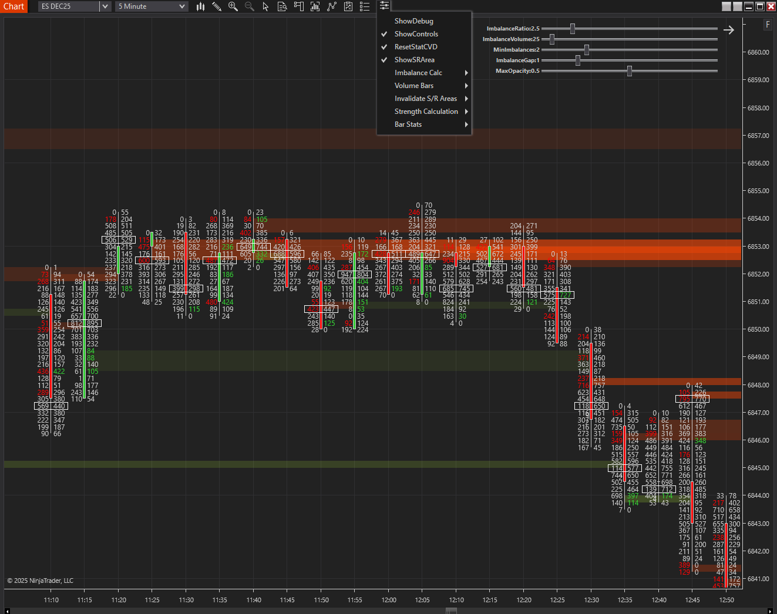Click the orange Chart tab label
Viewport: 777px width, 614px height.
(14, 6)
